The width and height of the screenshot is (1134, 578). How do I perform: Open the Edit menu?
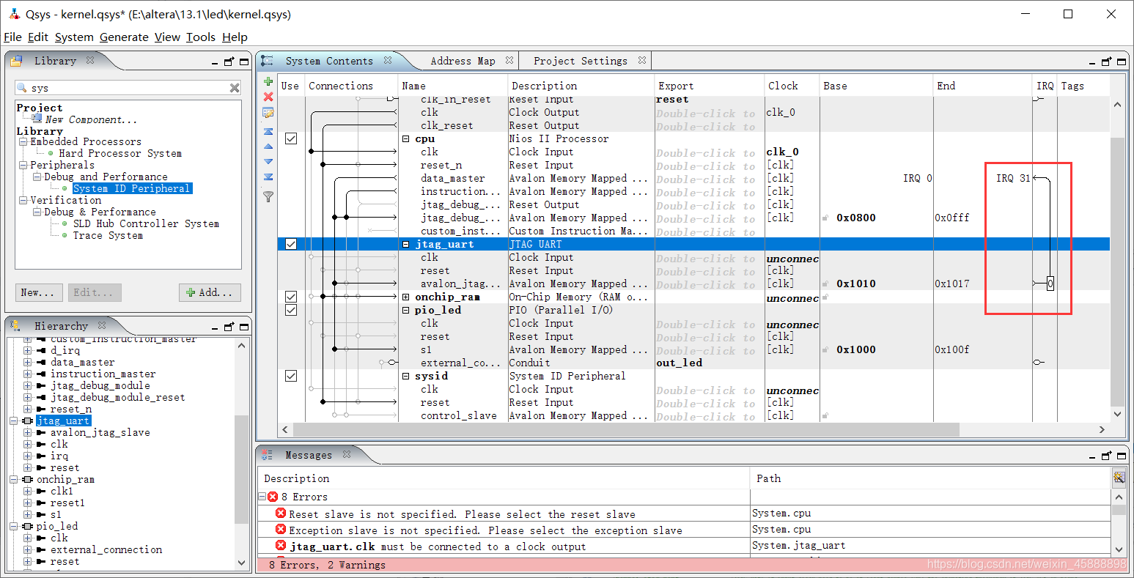click(38, 37)
